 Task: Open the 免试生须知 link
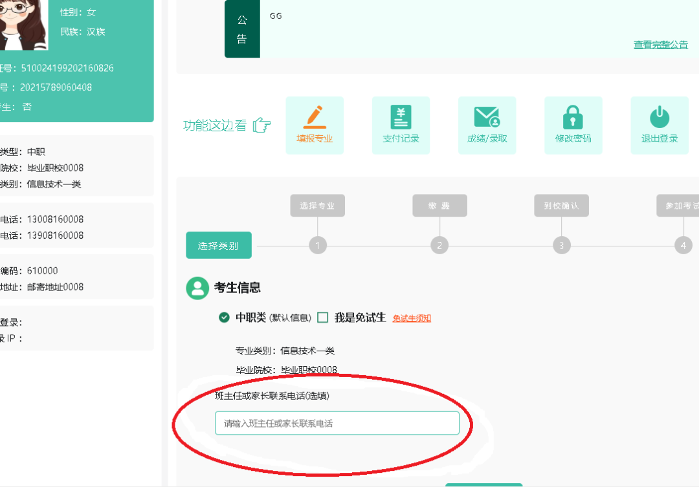412,318
